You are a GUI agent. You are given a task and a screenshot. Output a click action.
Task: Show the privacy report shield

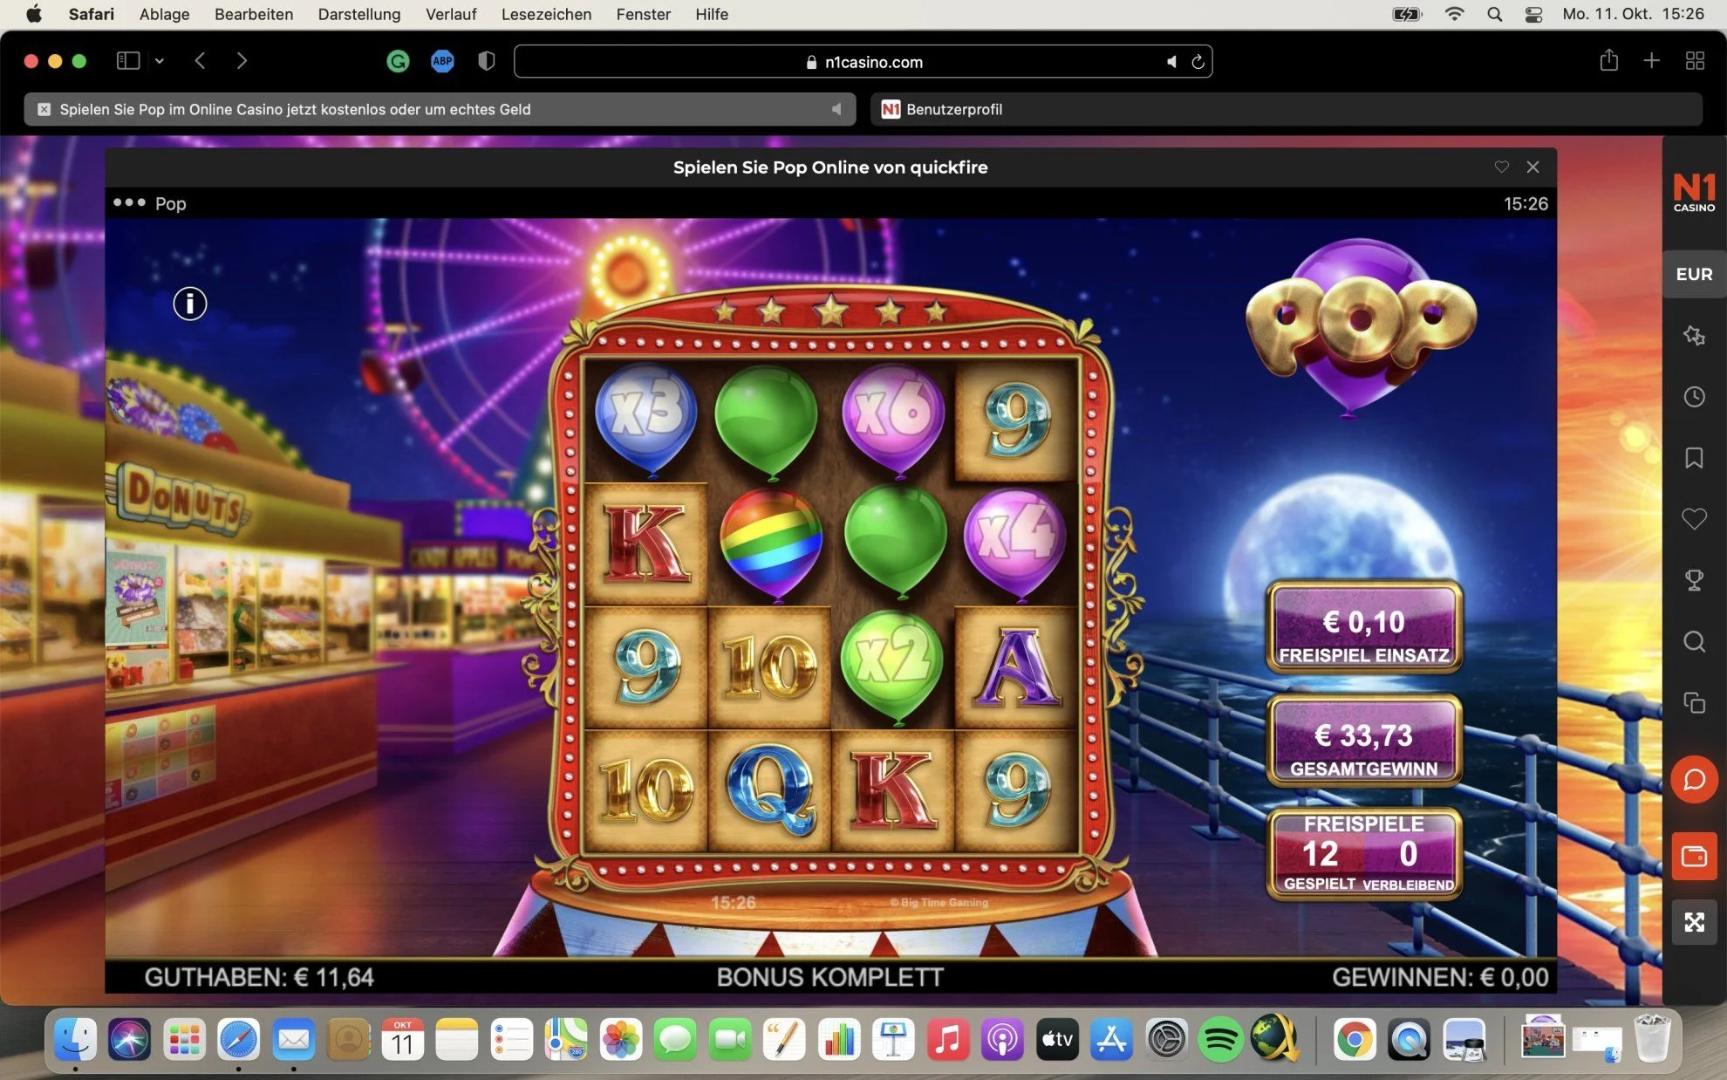pyautogui.click(x=487, y=61)
